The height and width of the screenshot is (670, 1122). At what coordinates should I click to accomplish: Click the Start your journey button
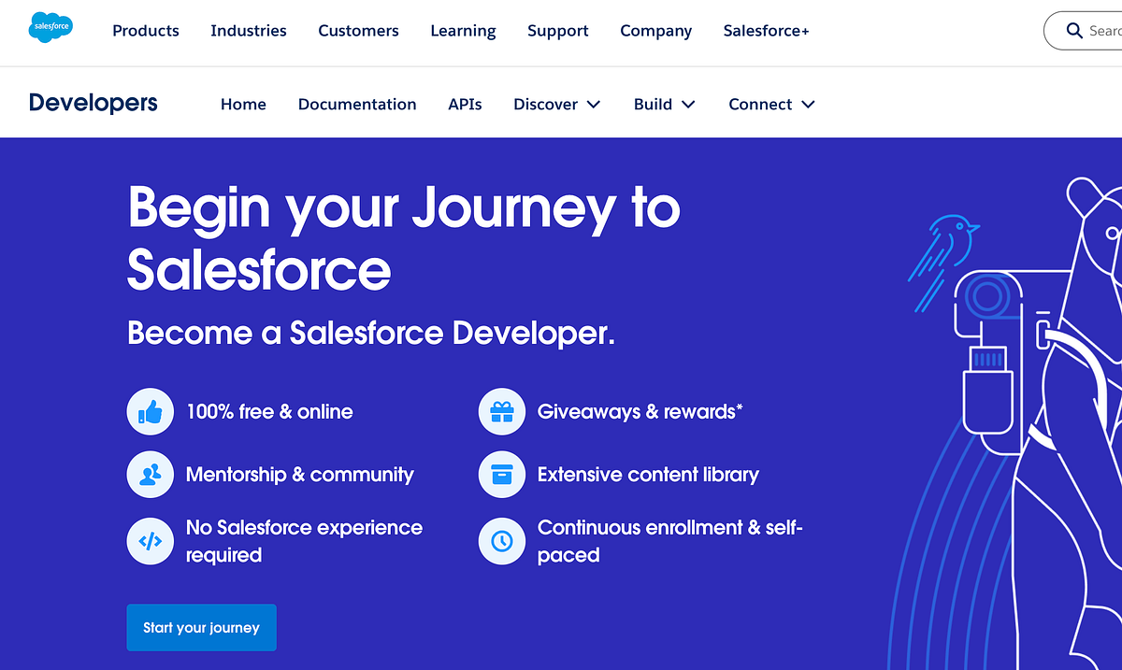pyautogui.click(x=201, y=627)
